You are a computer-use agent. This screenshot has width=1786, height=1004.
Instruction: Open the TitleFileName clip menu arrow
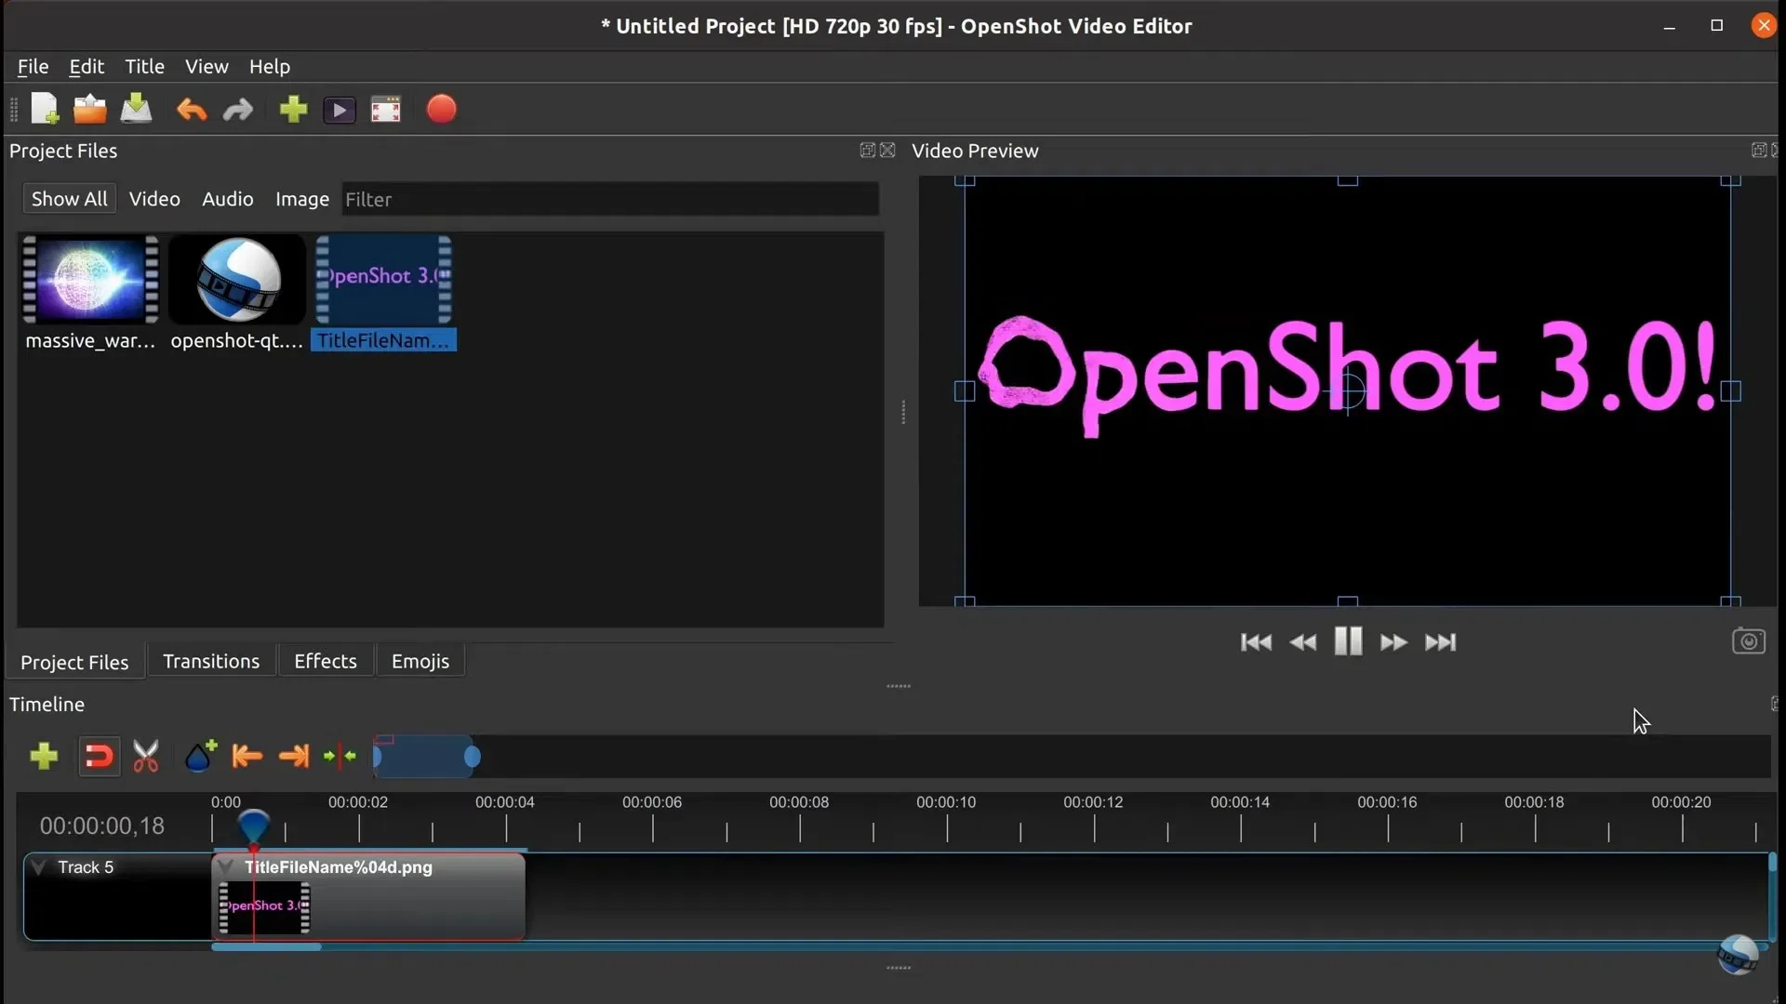[226, 866]
